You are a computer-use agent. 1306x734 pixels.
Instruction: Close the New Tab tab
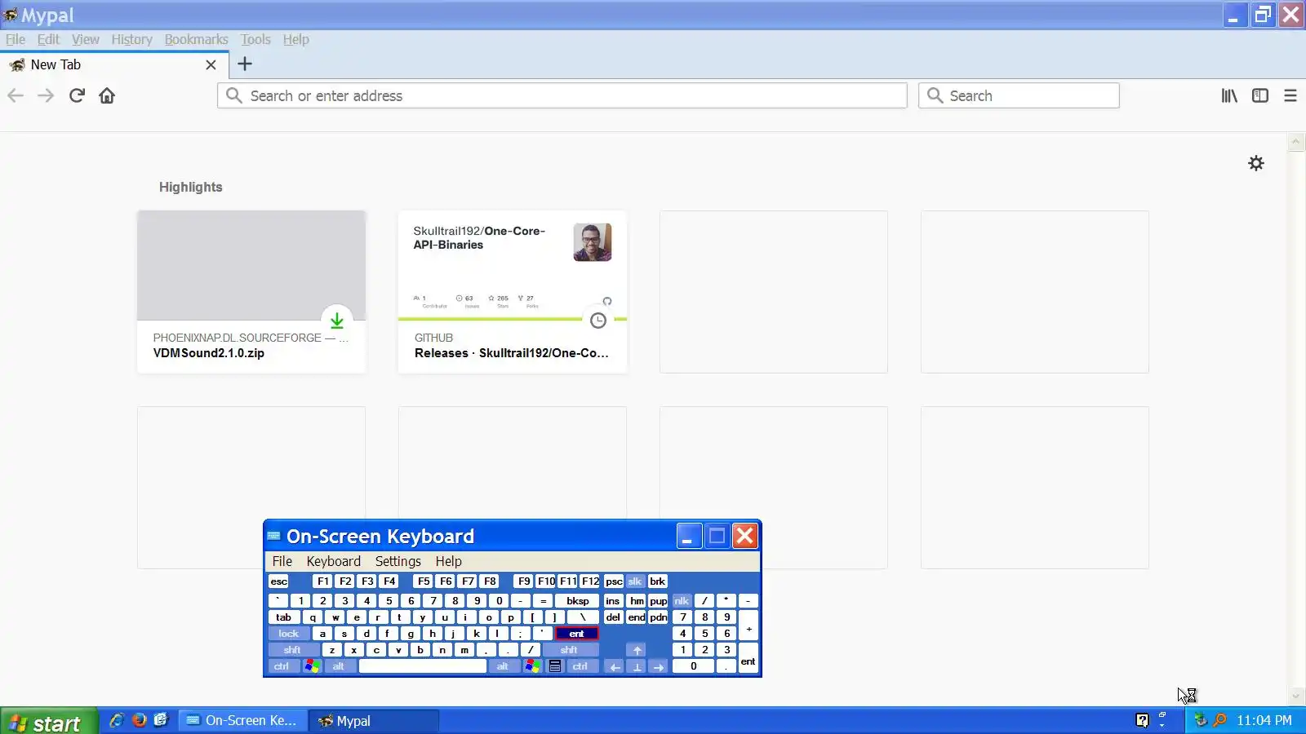click(211, 64)
